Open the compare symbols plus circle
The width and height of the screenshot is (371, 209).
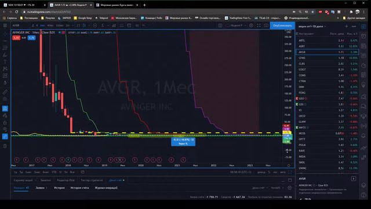(95, 26)
